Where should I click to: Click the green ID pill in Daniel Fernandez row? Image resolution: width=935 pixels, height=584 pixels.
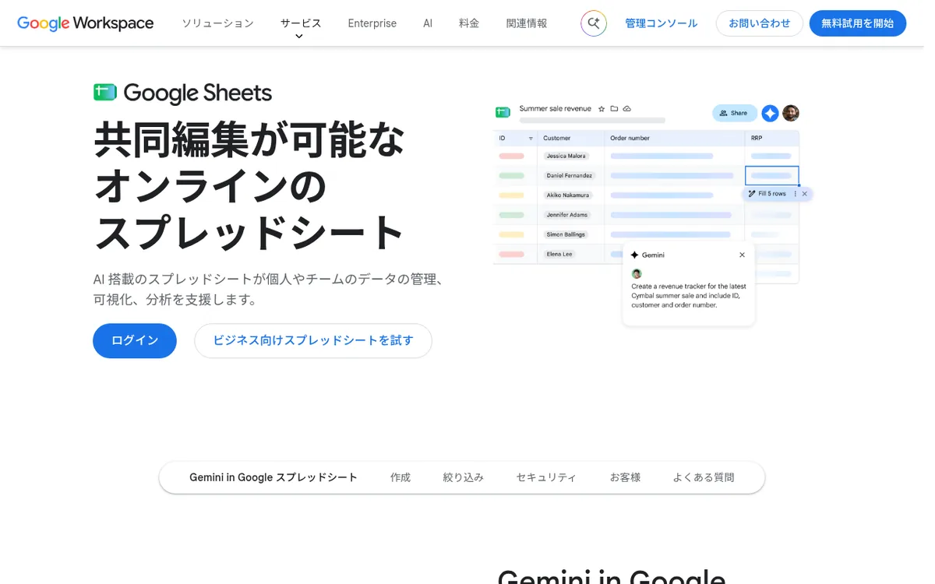tap(512, 175)
